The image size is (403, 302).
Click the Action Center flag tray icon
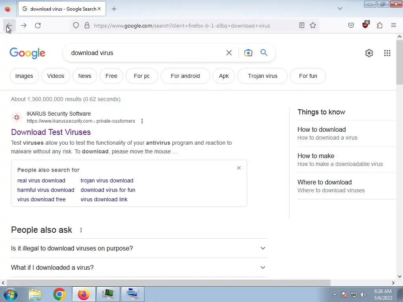[344, 295]
